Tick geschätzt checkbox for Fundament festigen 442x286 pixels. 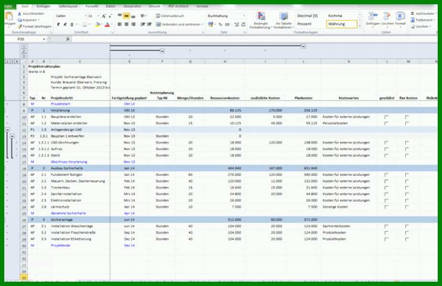coord(387,174)
